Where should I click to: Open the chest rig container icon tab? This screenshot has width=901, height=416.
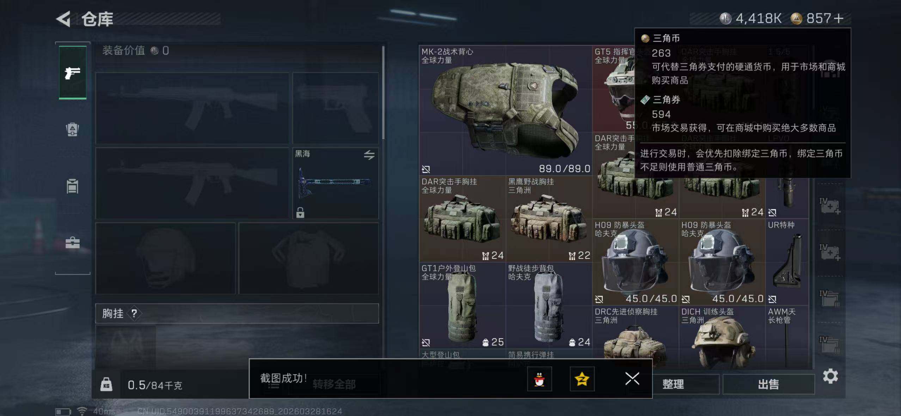pyautogui.click(x=72, y=186)
